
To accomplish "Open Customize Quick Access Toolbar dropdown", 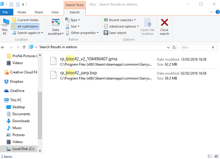I will (x=23, y=5).
